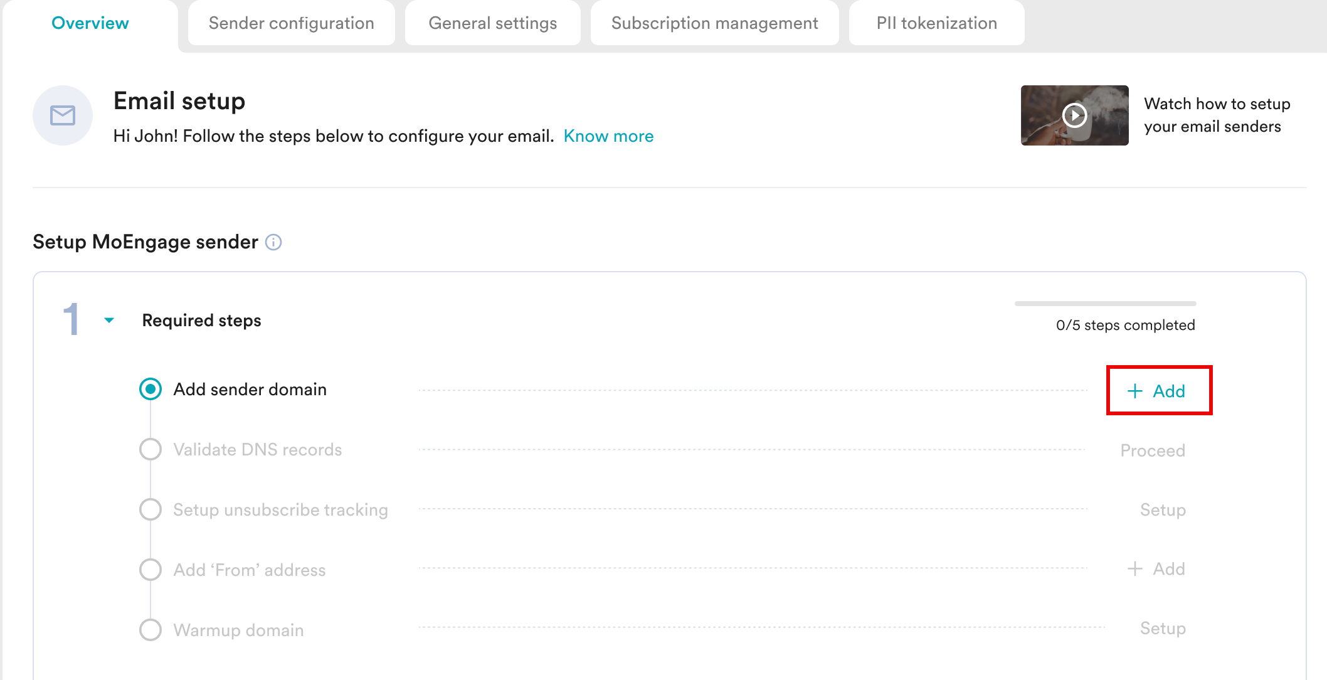Image resolution: width=1327 pixels, height=680 pixels.
Task: Click the envelope email setup icon
Action: [x=63, y=115]
